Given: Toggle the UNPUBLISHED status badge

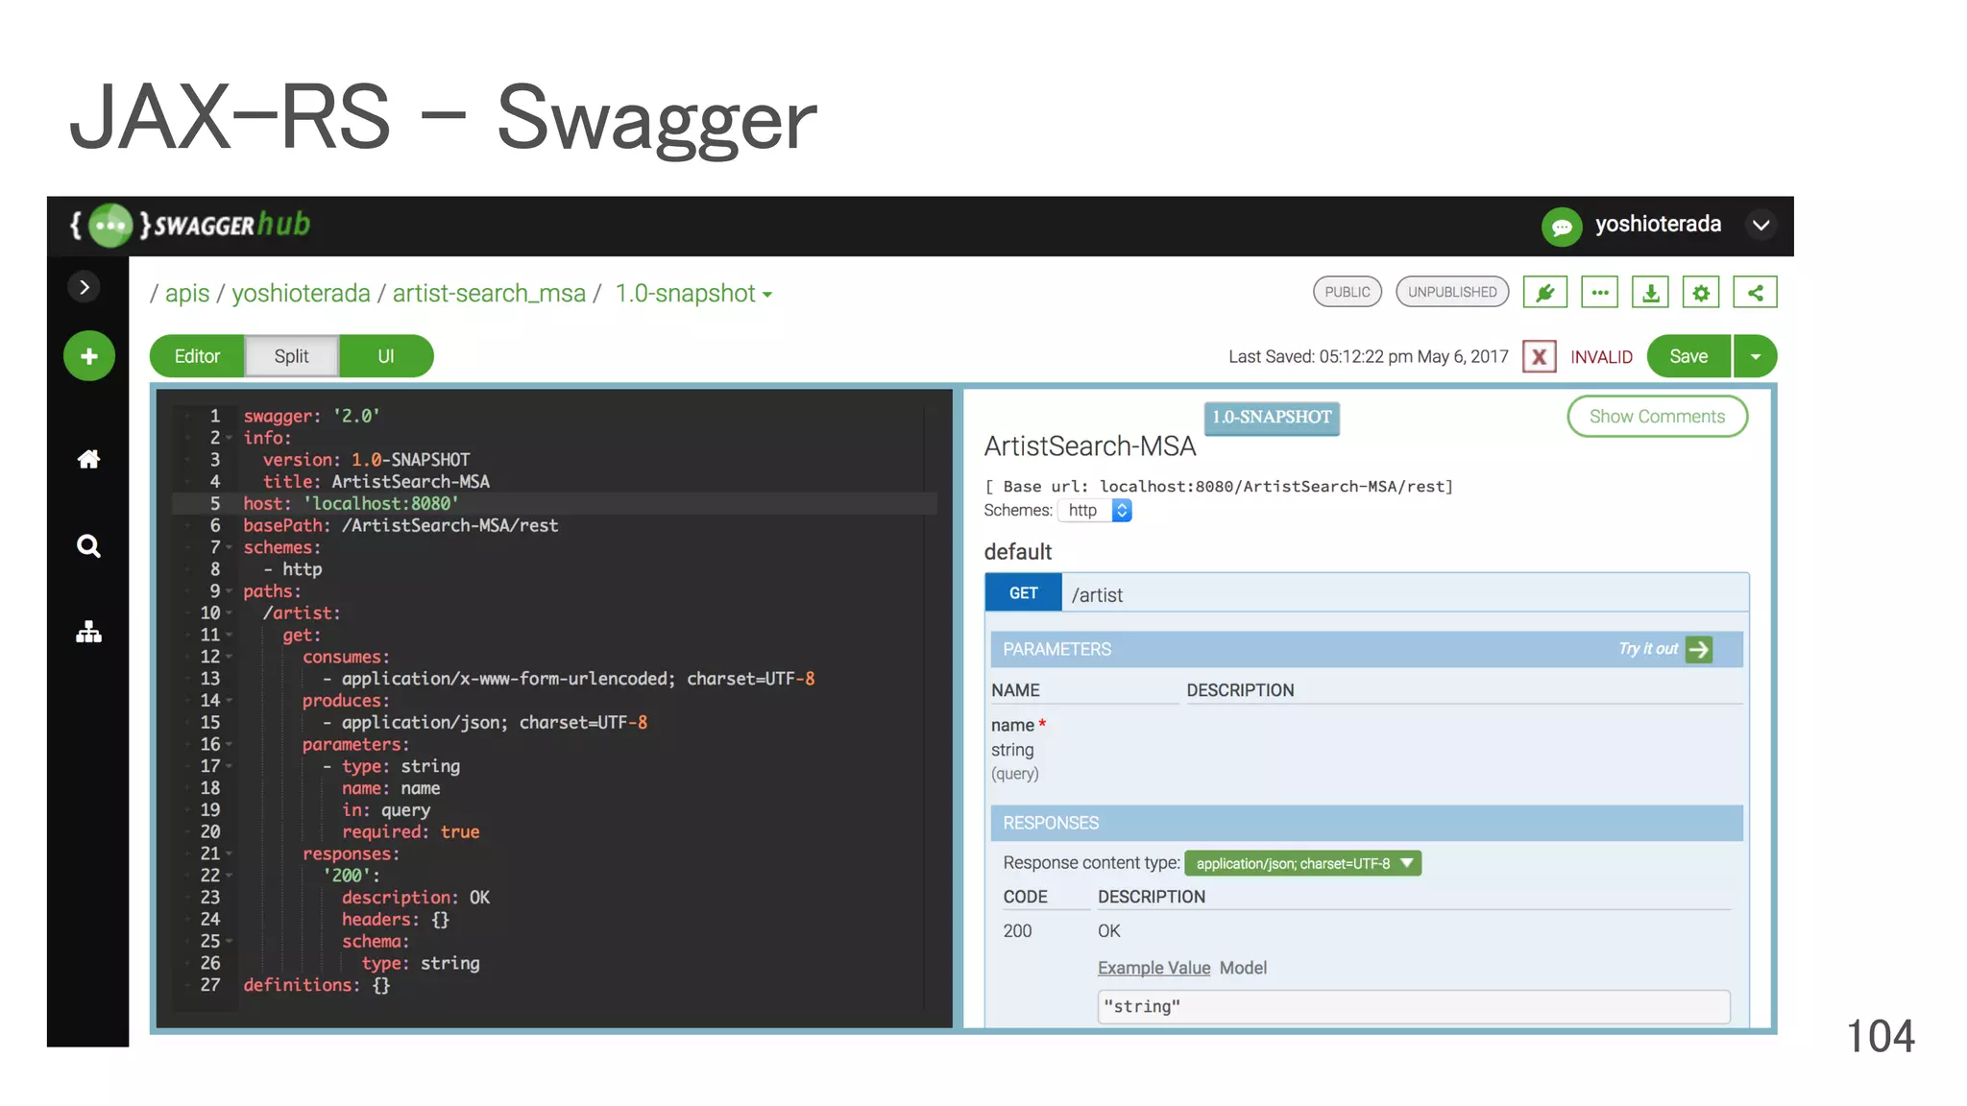Looking at the screenshot, I should [x=1451, y=292].
